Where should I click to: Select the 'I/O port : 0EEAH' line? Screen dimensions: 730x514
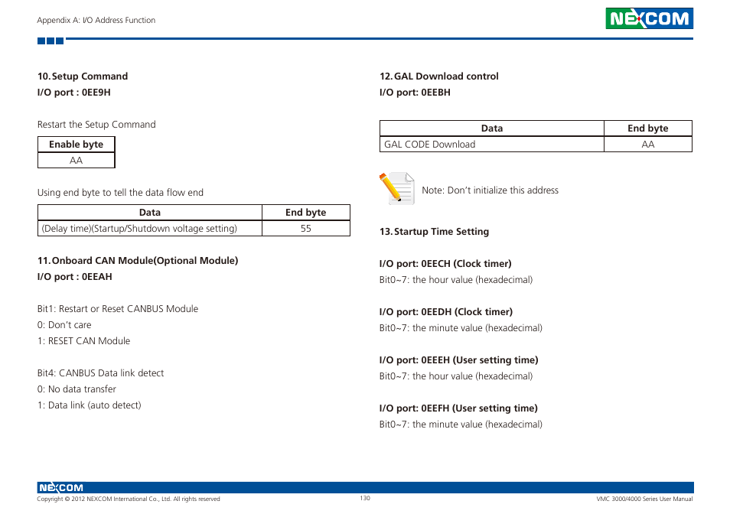coord(74,277)
